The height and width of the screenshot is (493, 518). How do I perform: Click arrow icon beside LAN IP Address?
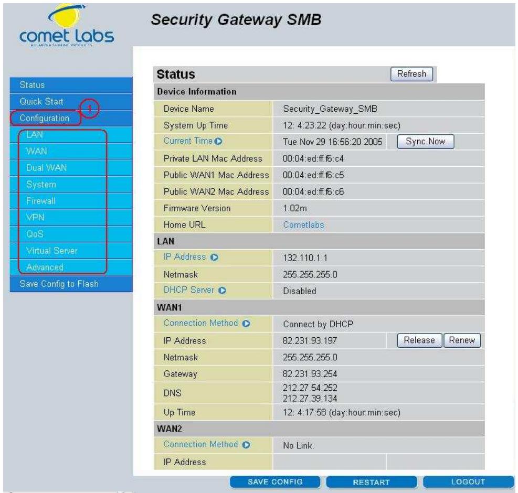(214, 257)
